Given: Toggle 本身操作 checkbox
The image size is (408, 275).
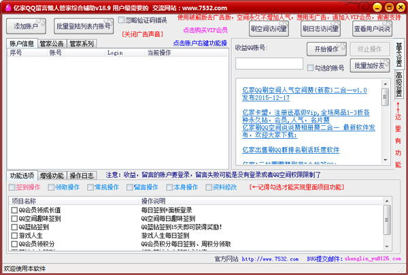Looking at the screenshot, I should click(x=169, y=187).
